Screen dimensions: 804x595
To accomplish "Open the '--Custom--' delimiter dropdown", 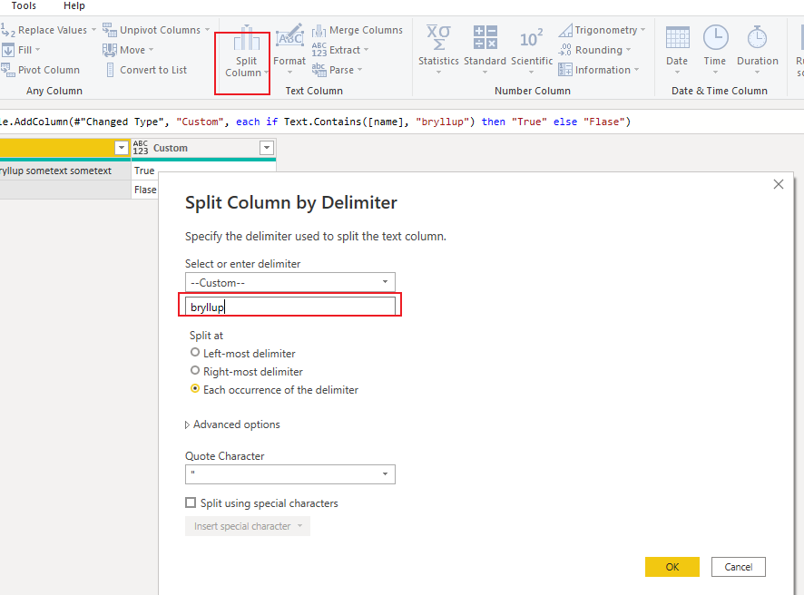I will [x=290, y=282].
